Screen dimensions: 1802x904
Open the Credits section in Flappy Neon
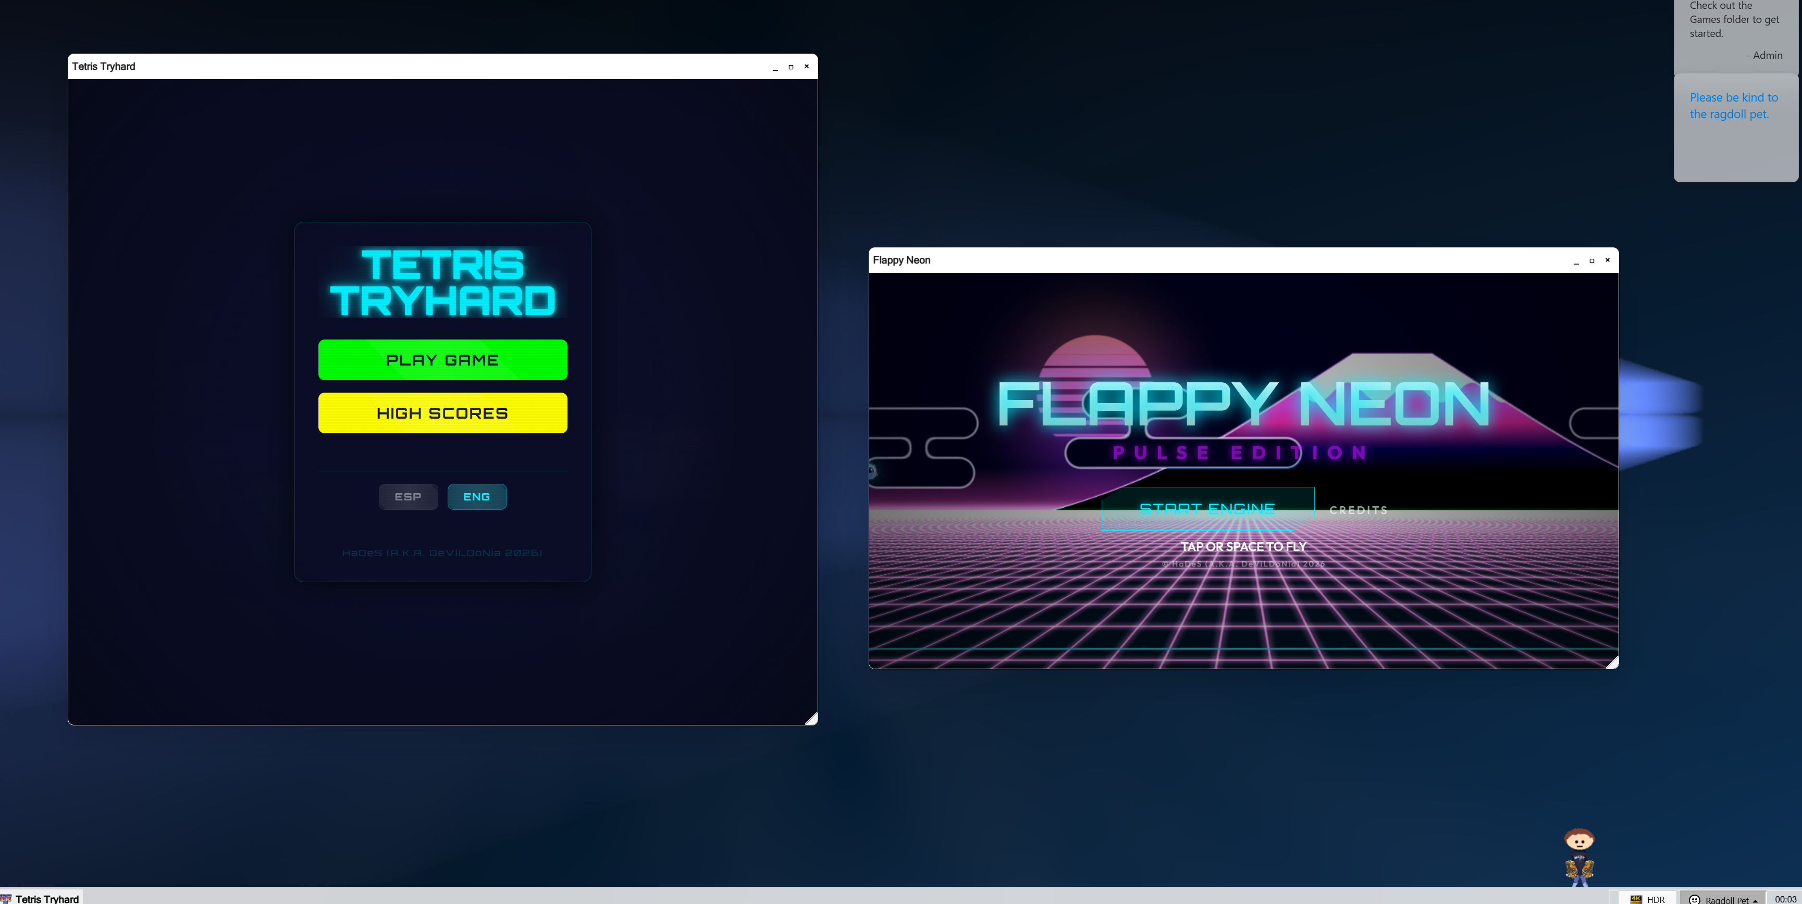tap(1358, 510)
